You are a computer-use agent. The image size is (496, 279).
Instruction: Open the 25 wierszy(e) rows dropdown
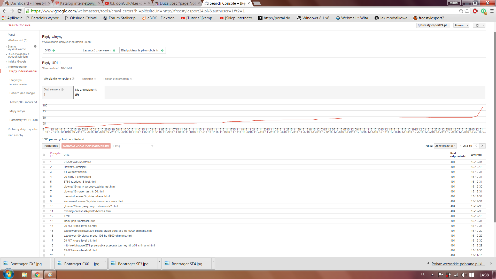click(x=445, y=146)
